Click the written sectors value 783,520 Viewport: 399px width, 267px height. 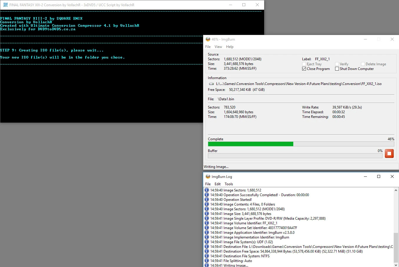(229, 107)
